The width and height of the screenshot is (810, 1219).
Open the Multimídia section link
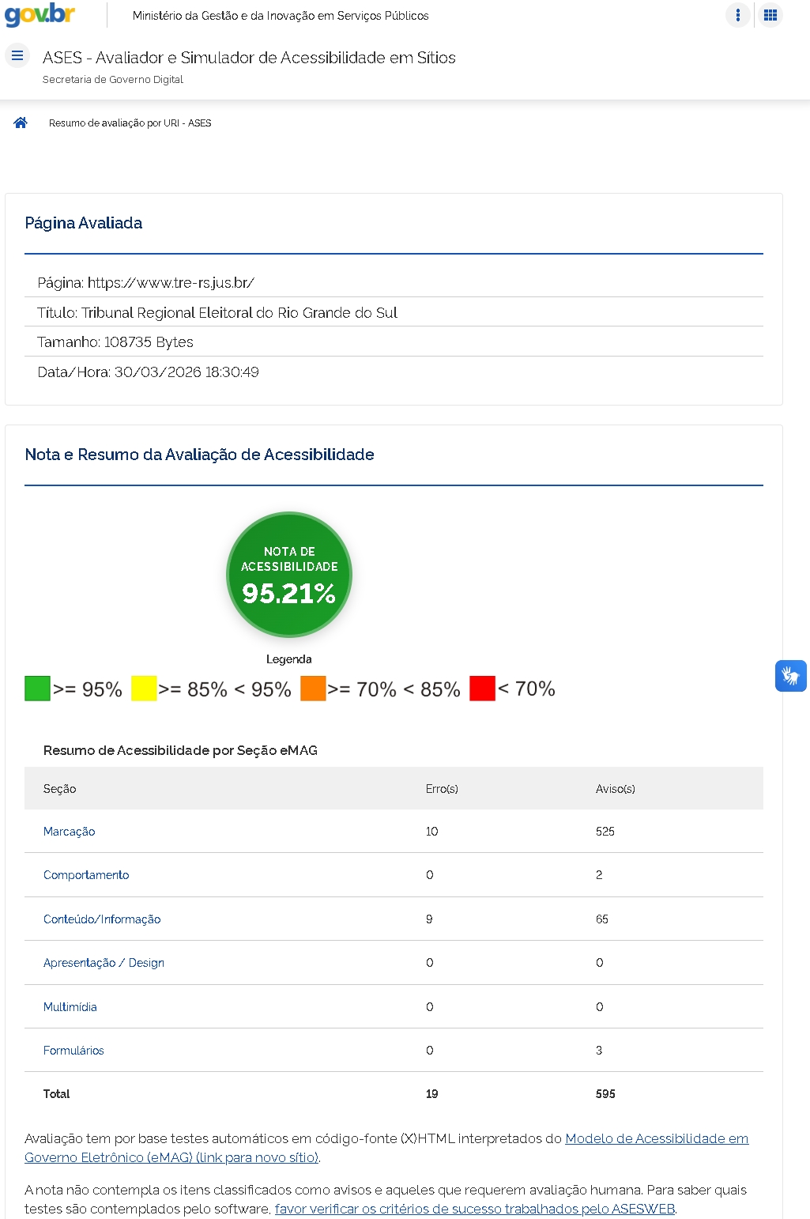click(70, 1007)
